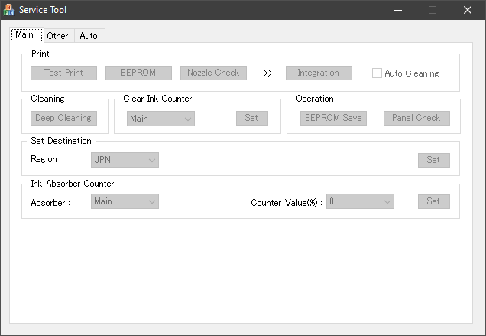This screenshot has height=336, width=486.
Task: Expand the Clear Ink Counter dropdown
Action: (160, 119)
